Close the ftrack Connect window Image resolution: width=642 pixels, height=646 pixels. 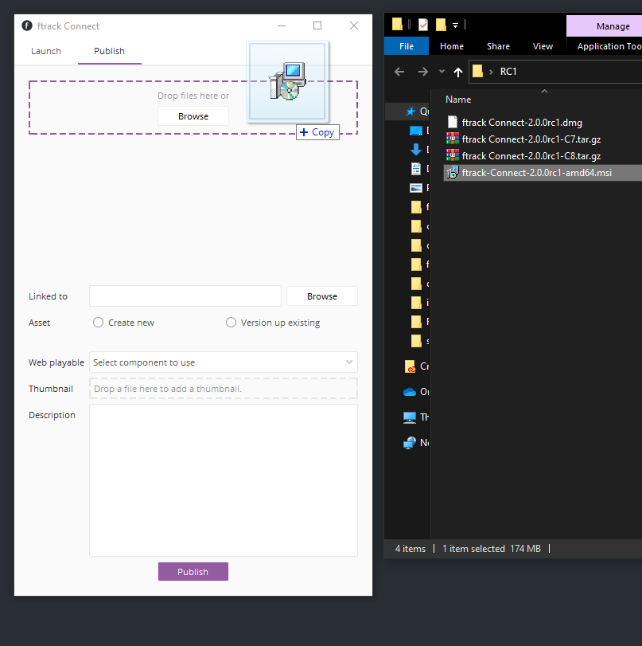(x=354, y=25)
